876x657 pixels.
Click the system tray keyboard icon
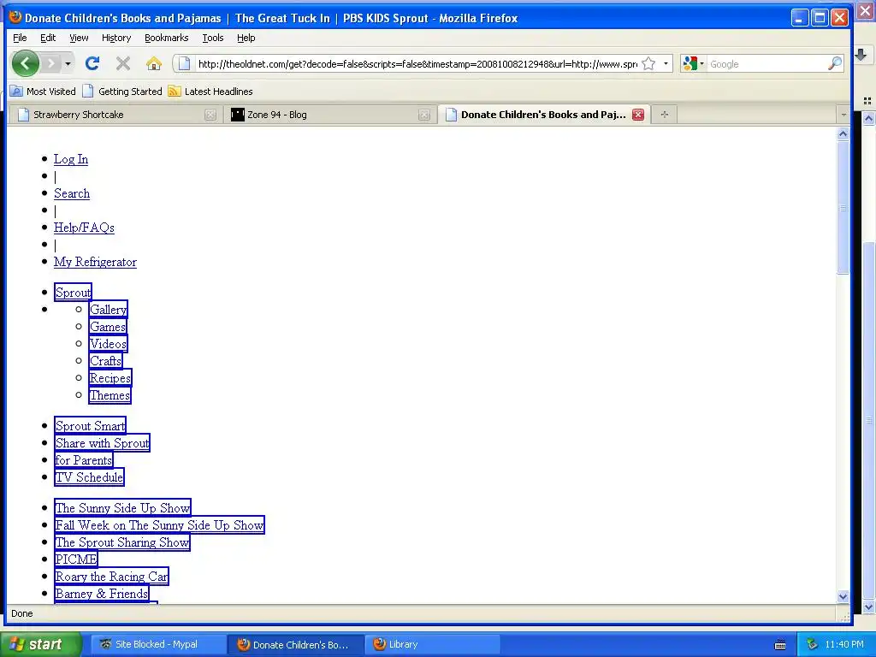point(780,645)
